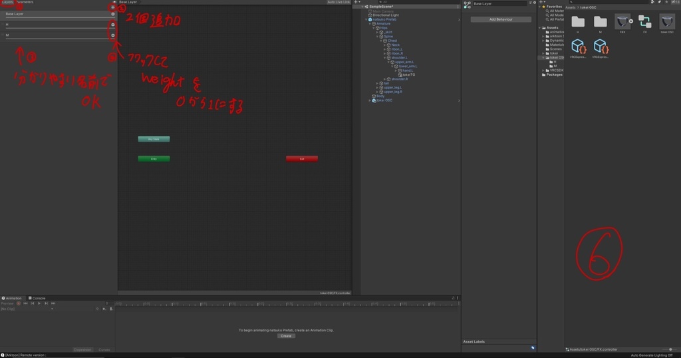Edit the Inspector Base Layer name field
The image size is (681, 358).
pos(499,4)
